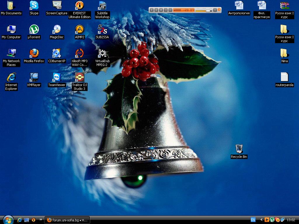The height and width of the screenshot is (224, 299).
Task: Stop playback in the player widget
Action: click(x=161, y=10)
